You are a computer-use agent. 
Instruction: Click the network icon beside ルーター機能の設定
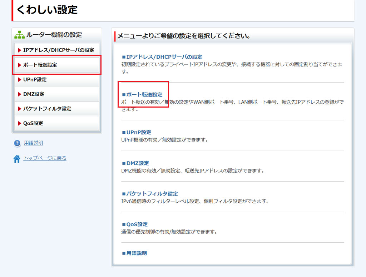pyautogui.click(x=19, y=35)
